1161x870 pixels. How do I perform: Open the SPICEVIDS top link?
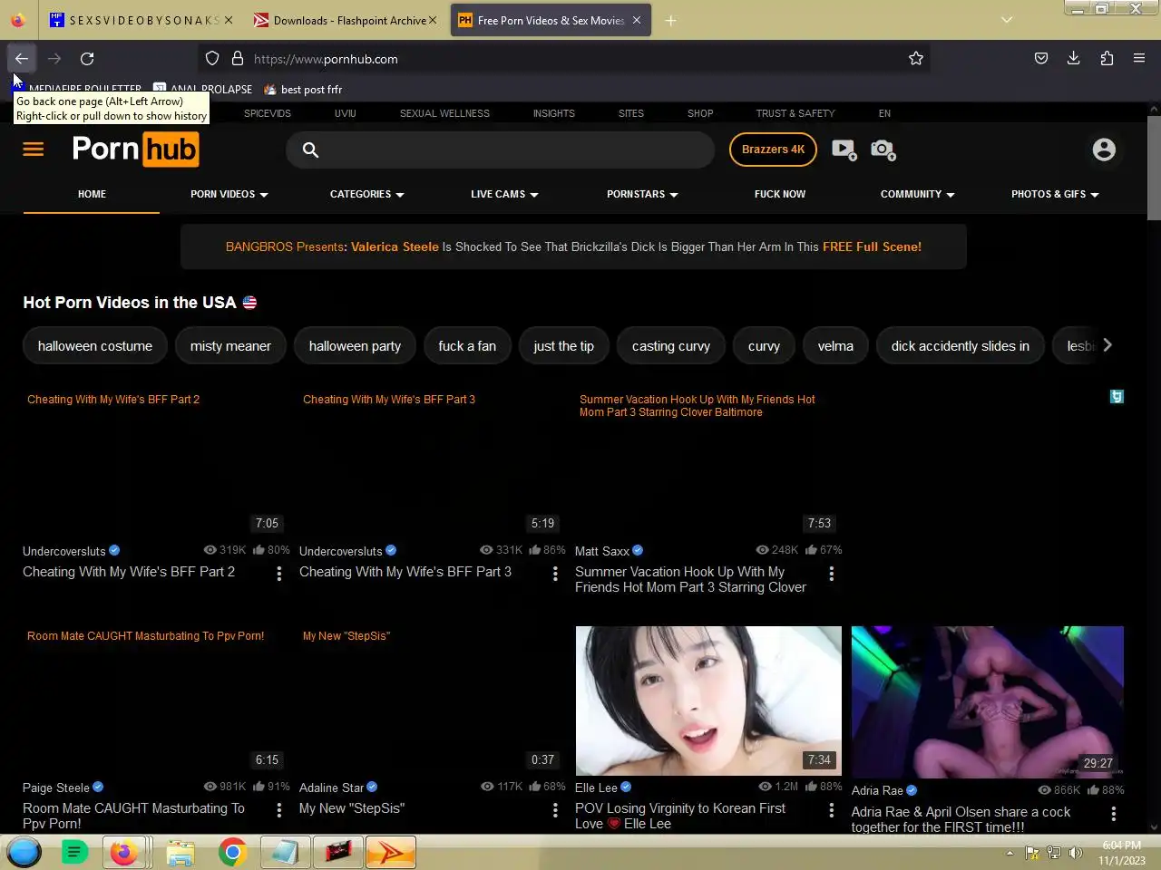[x=268, y=113]
